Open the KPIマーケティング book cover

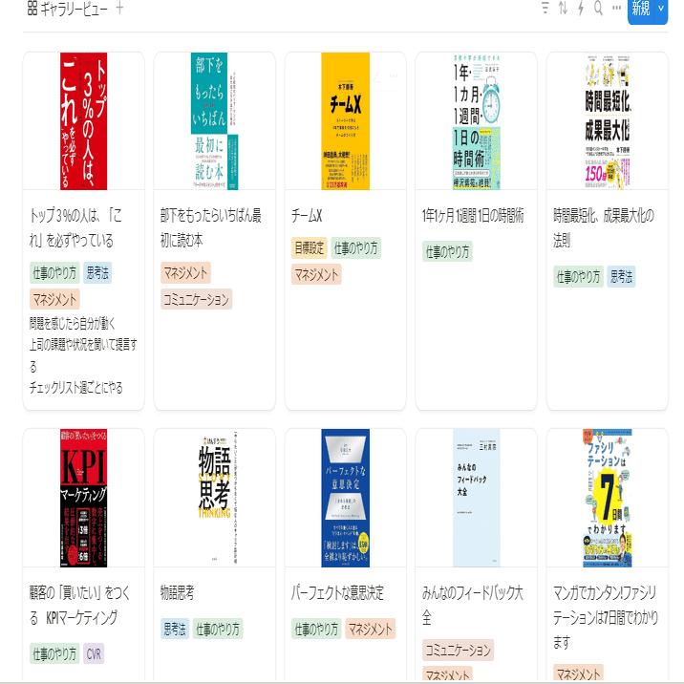(83, 498)
